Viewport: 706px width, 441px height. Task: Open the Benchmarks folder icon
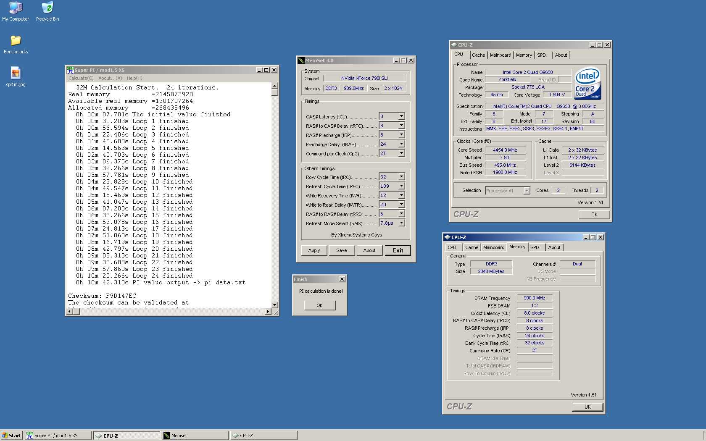(x=16, y=45)
